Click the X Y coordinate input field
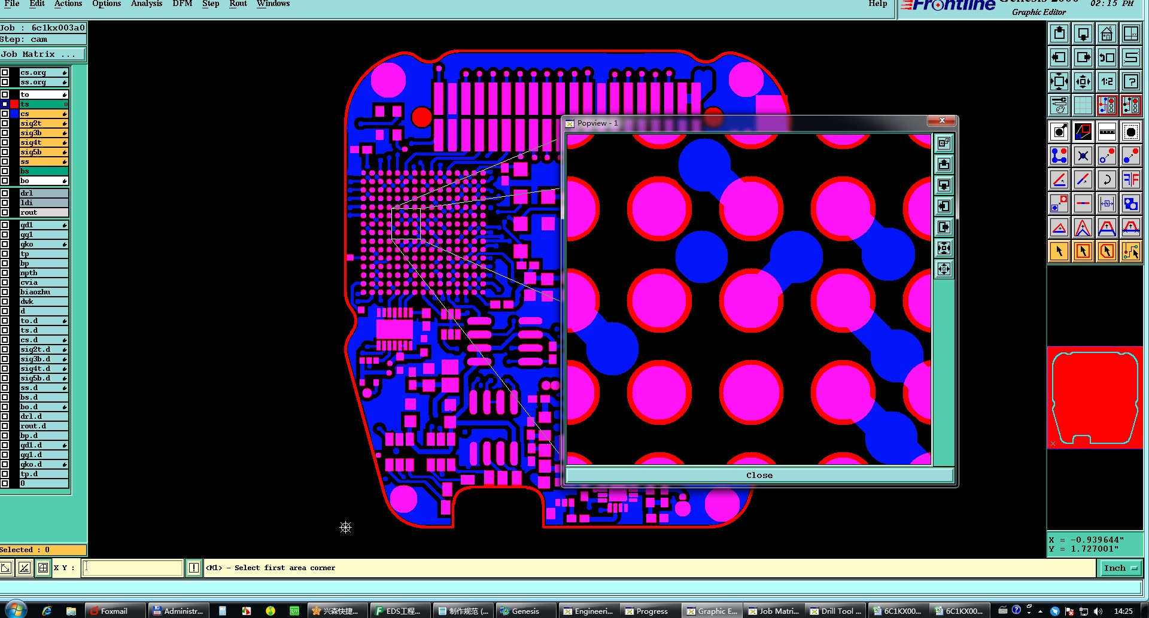1149x618 pixels. point(133,568)
